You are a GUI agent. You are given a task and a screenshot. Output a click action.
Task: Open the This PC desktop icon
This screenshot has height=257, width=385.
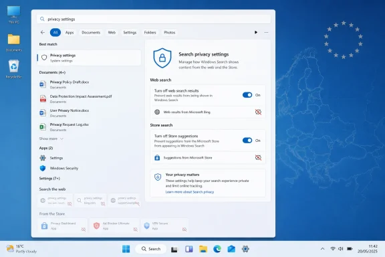point(14,15)
